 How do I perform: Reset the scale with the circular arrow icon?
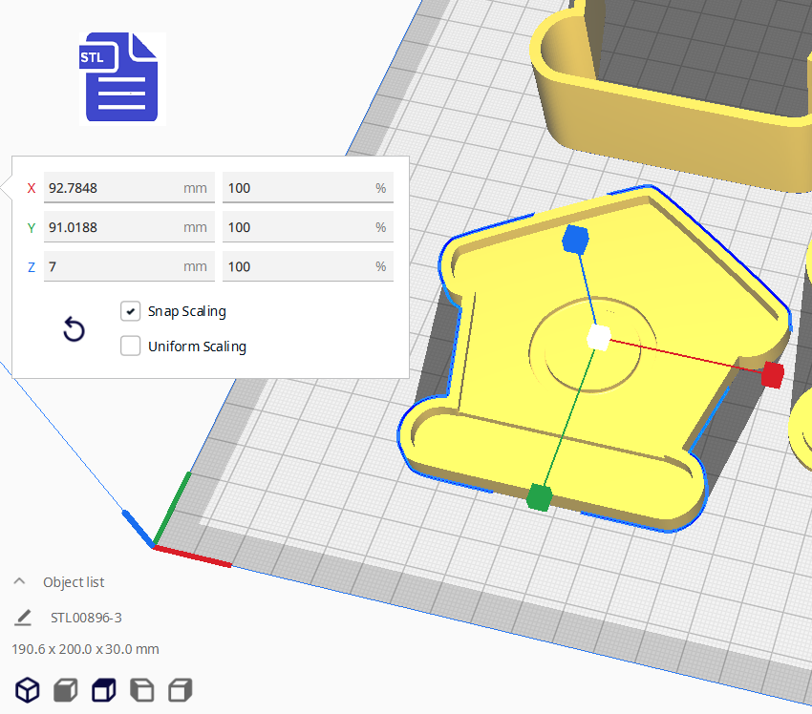[74, 330]
